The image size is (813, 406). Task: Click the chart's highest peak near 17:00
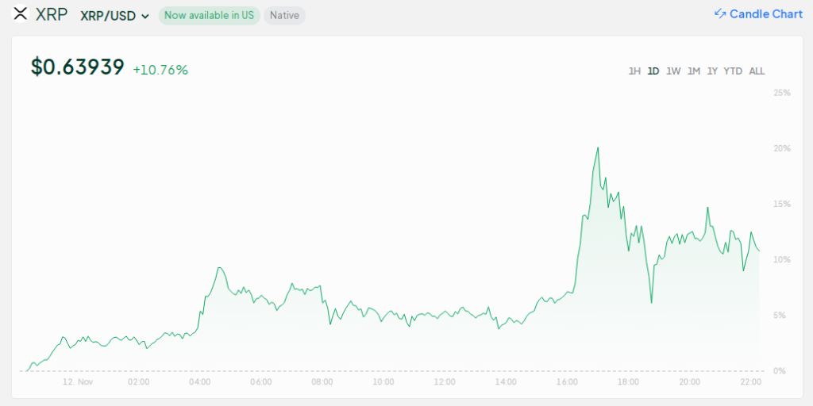click(597, 148)
